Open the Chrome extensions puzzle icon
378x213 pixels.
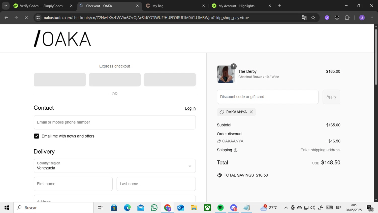(x=347, y=18)
